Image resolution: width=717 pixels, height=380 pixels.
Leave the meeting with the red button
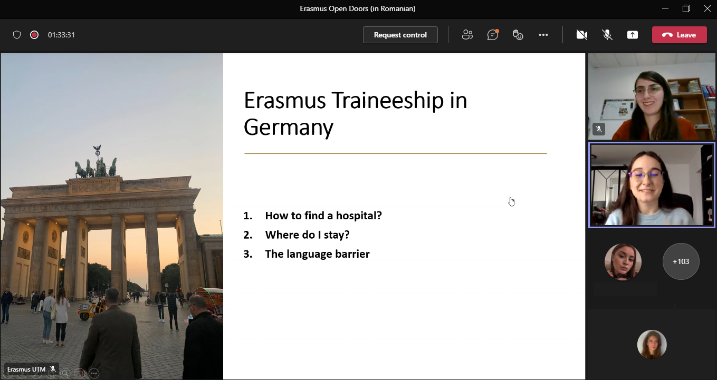[679, 35]
